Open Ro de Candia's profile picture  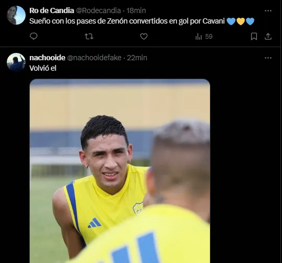(x=16, y=15)
